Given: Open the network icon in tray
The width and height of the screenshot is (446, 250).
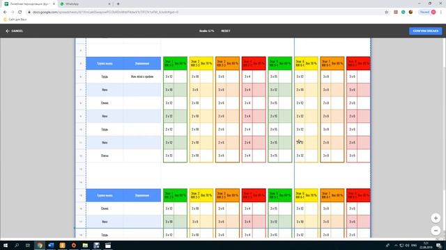Looking at the screenshot, I should pyautogui.click(x=401, y=245).
